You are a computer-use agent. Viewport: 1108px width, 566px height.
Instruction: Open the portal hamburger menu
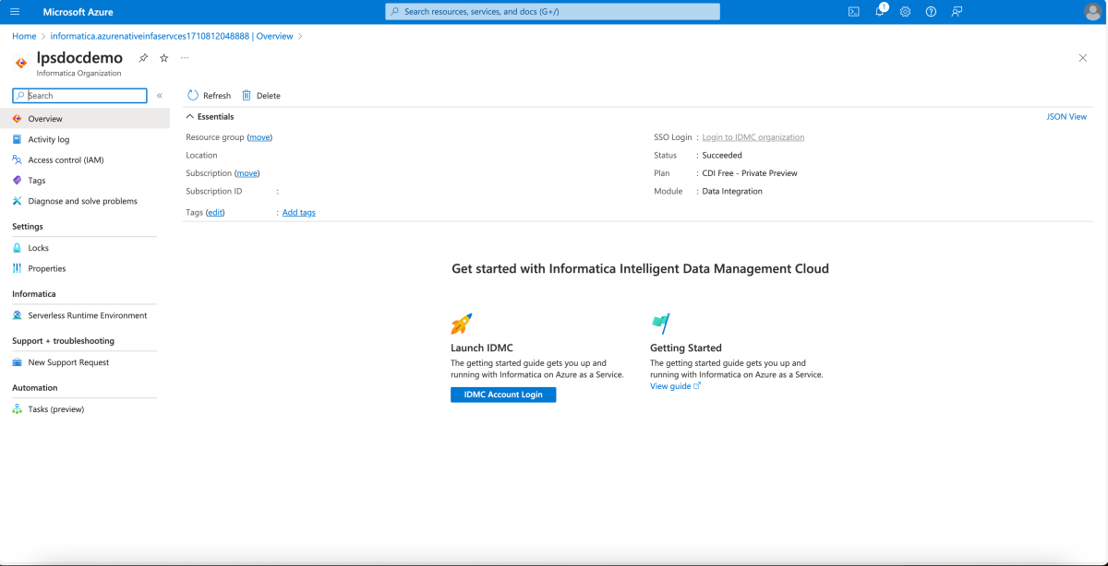tap(13, 11)
